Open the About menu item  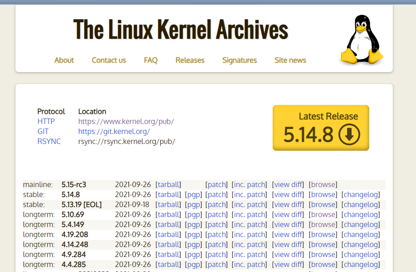(64, 60)
